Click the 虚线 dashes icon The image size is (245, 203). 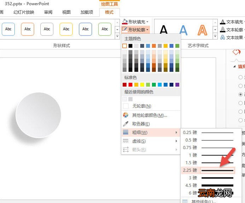point(126,141)
